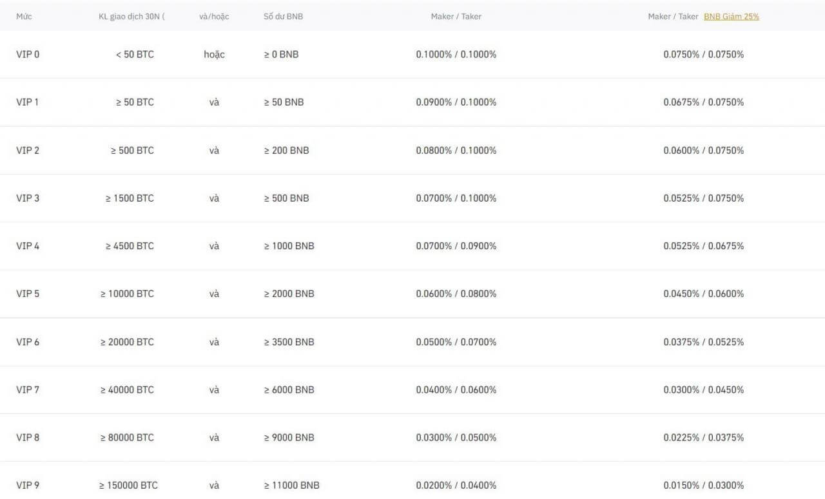Click the '≥ 0 BNB' balance cell
The width and height of the screenshot is (825, 499).
[x=281, y=55]
